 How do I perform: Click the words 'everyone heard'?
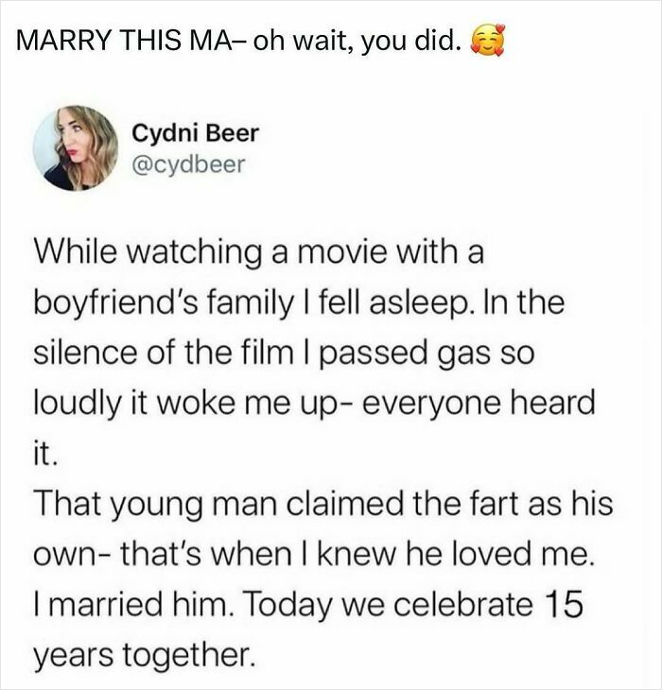point(479,404)
